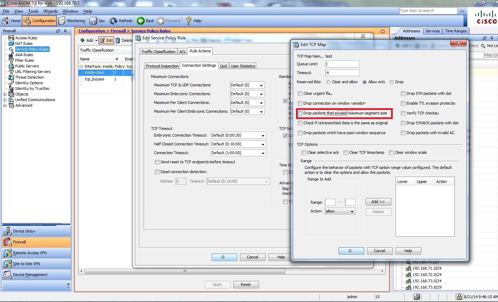Switch to QoS tab
The width and height of the screenshot is (498, 302).
223,66
